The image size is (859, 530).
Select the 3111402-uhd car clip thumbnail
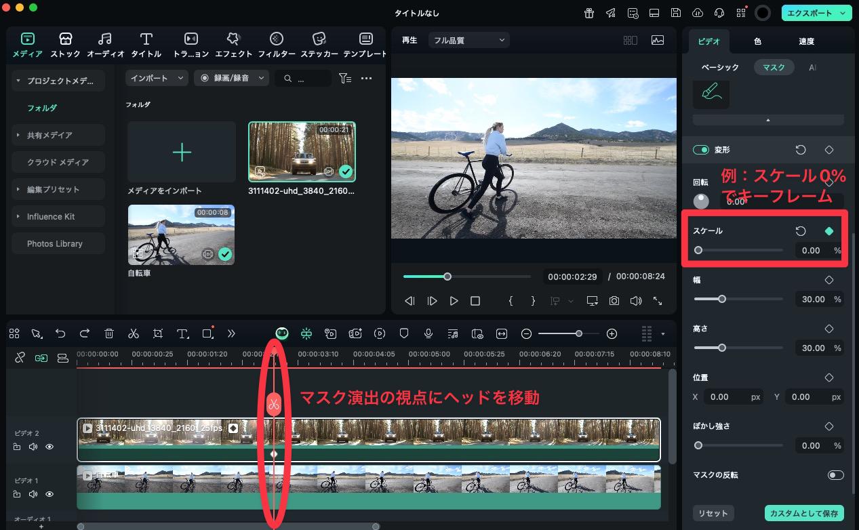[302, 152]
